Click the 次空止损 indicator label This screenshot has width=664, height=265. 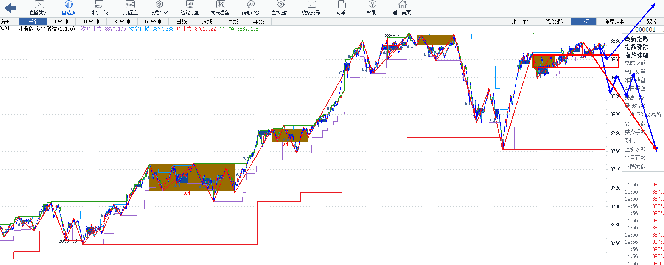[139, 29]
